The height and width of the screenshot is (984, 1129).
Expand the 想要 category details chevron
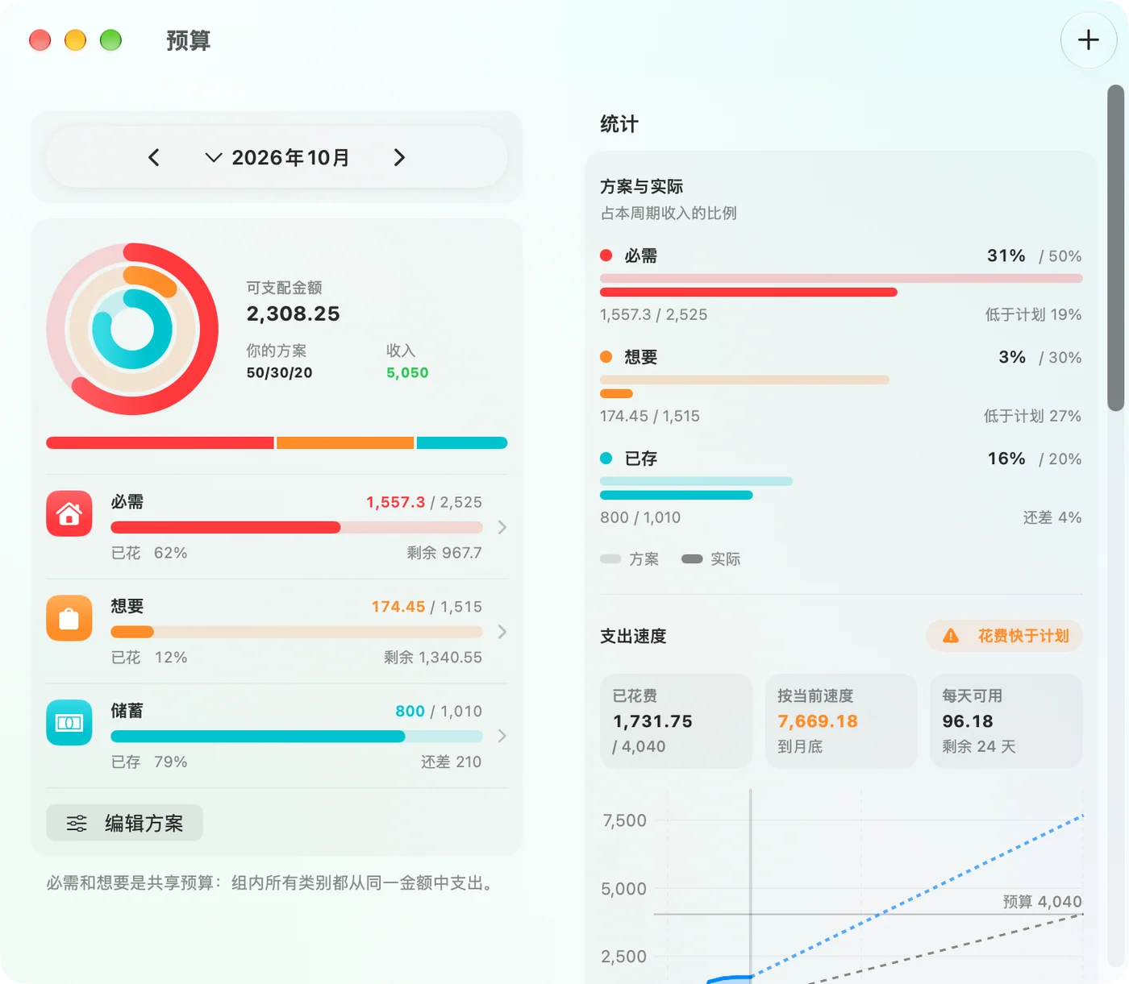tap(502, 632)
